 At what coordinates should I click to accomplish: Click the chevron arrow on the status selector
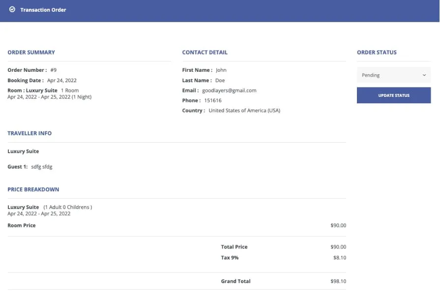tap(424, 75)
